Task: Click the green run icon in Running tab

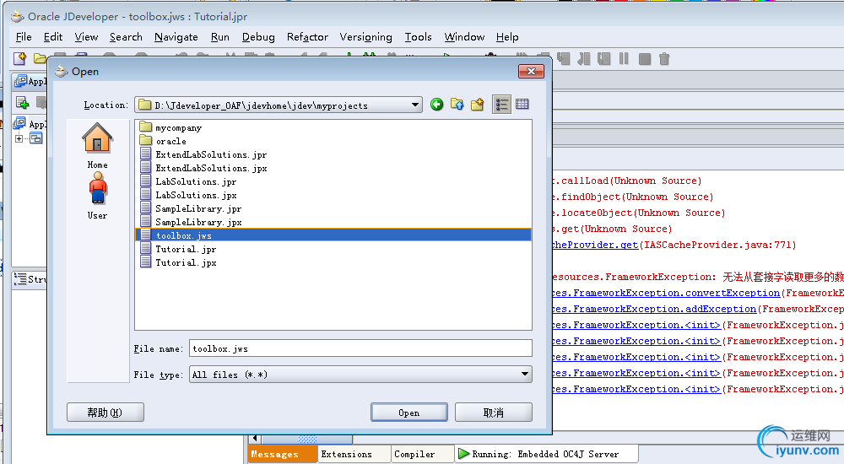Action: (x=463, y=454)
